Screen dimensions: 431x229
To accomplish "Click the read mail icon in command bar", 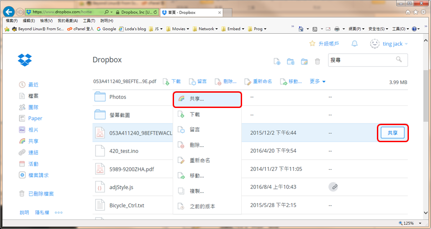I will click(328, 29).
